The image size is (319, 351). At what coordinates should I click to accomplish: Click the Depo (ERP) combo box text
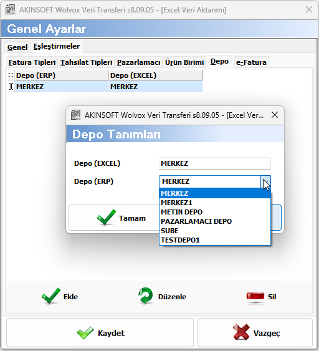[x=210, y=181]
